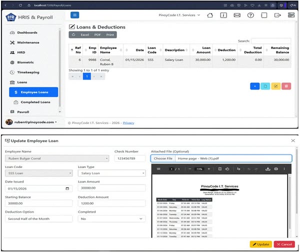Open PinoyCode I.T. Services company dropdown

(x=179, y=15)
